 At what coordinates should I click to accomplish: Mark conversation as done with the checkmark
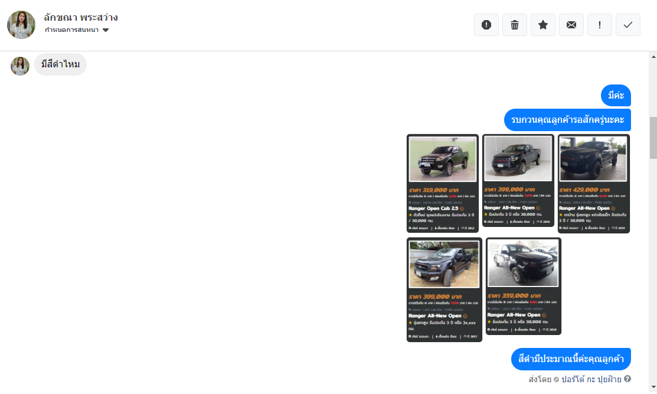click(x=627, y=25)
